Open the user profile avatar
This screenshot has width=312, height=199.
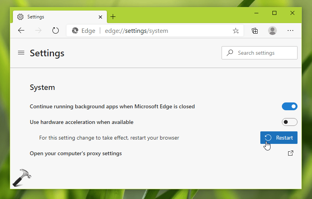[x=272, y=30]
